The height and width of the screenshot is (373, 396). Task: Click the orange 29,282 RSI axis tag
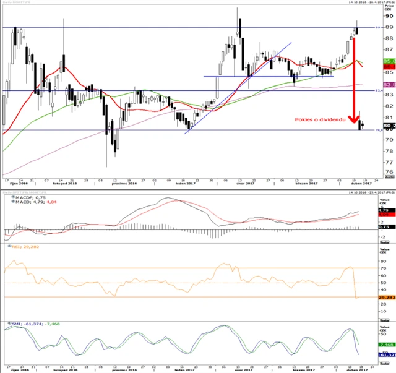pos(387,298)
